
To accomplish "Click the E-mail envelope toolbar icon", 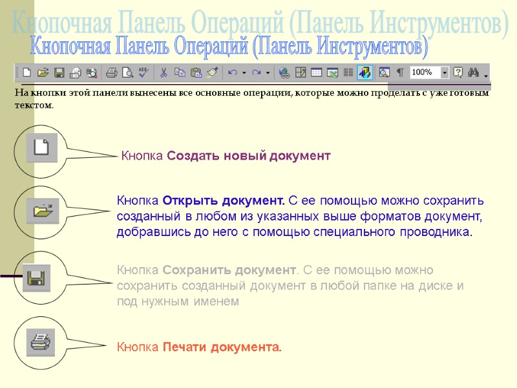I will (75, 72).
